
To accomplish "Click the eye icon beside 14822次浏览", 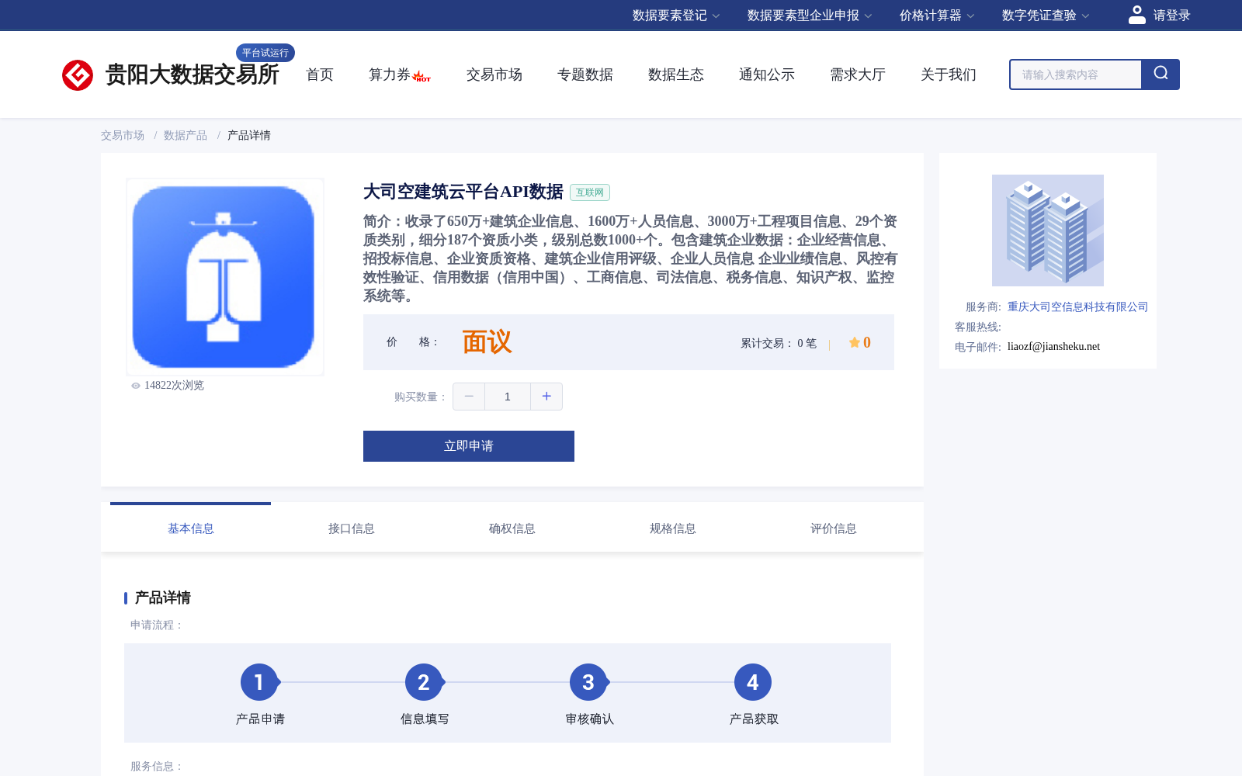I will [136, 386].
